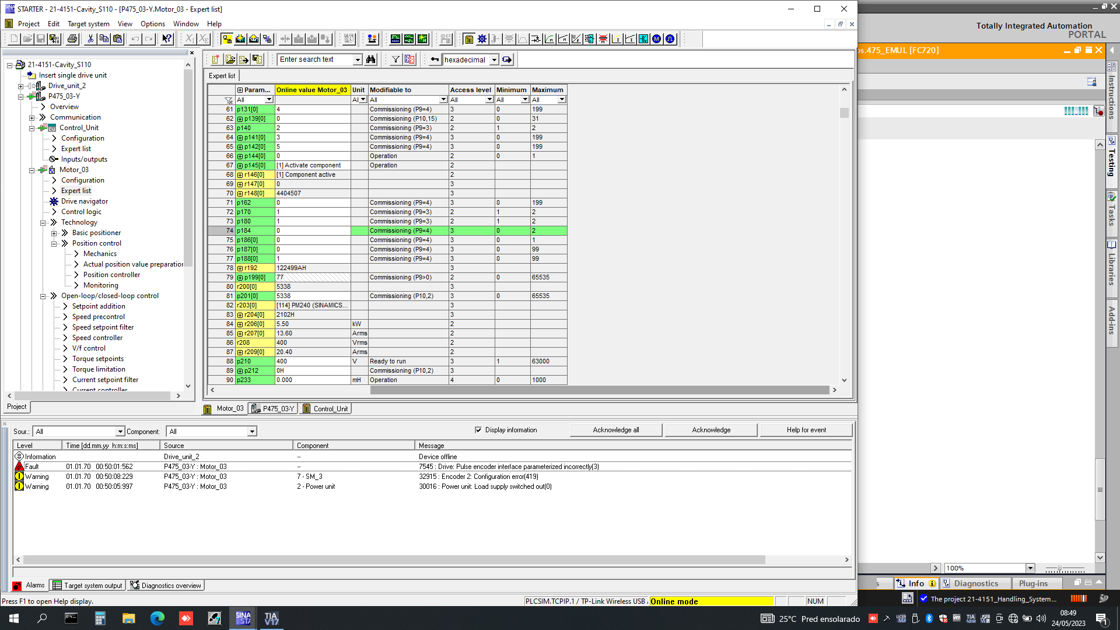Open the Sour. All dropdown
This screenshot has height=630, width=1120.
(120, 432)
